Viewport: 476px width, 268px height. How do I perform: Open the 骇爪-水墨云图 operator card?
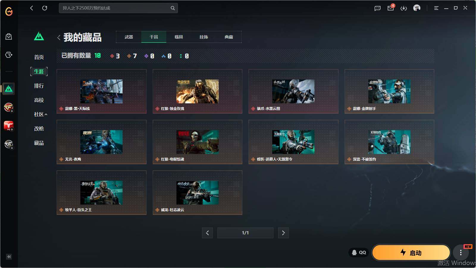[x=293, y=91]
